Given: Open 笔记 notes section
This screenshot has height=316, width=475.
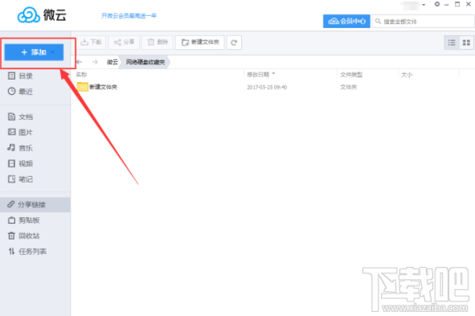Looking at the screenshot, I should coord(20,179).
